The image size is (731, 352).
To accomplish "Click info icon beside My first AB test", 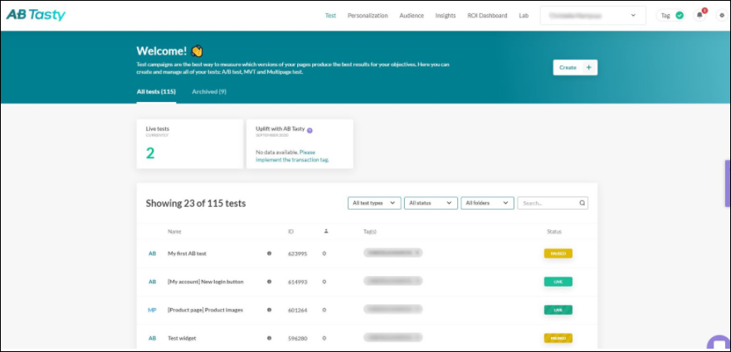I will click(x=269, y=253).
